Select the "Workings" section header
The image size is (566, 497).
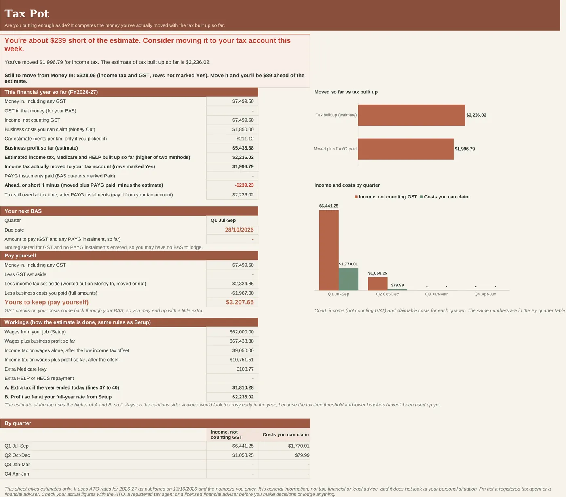(x=129, y=322)
